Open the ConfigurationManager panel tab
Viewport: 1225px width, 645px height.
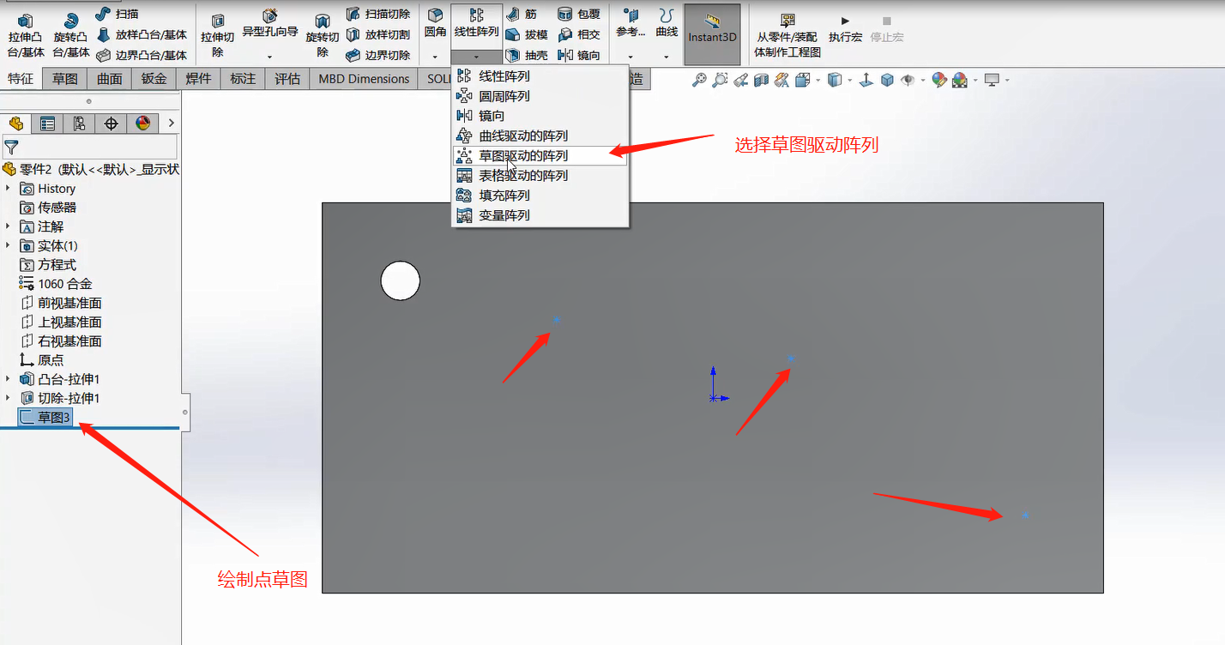pyautogui.click(x=79, y=124)
